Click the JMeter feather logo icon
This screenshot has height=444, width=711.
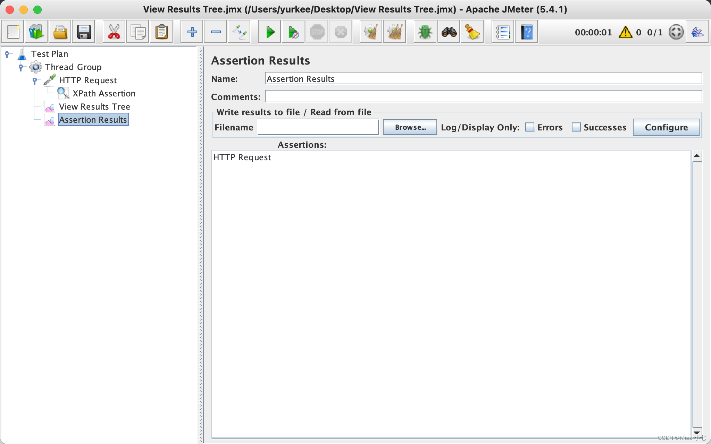coord(697,32)
